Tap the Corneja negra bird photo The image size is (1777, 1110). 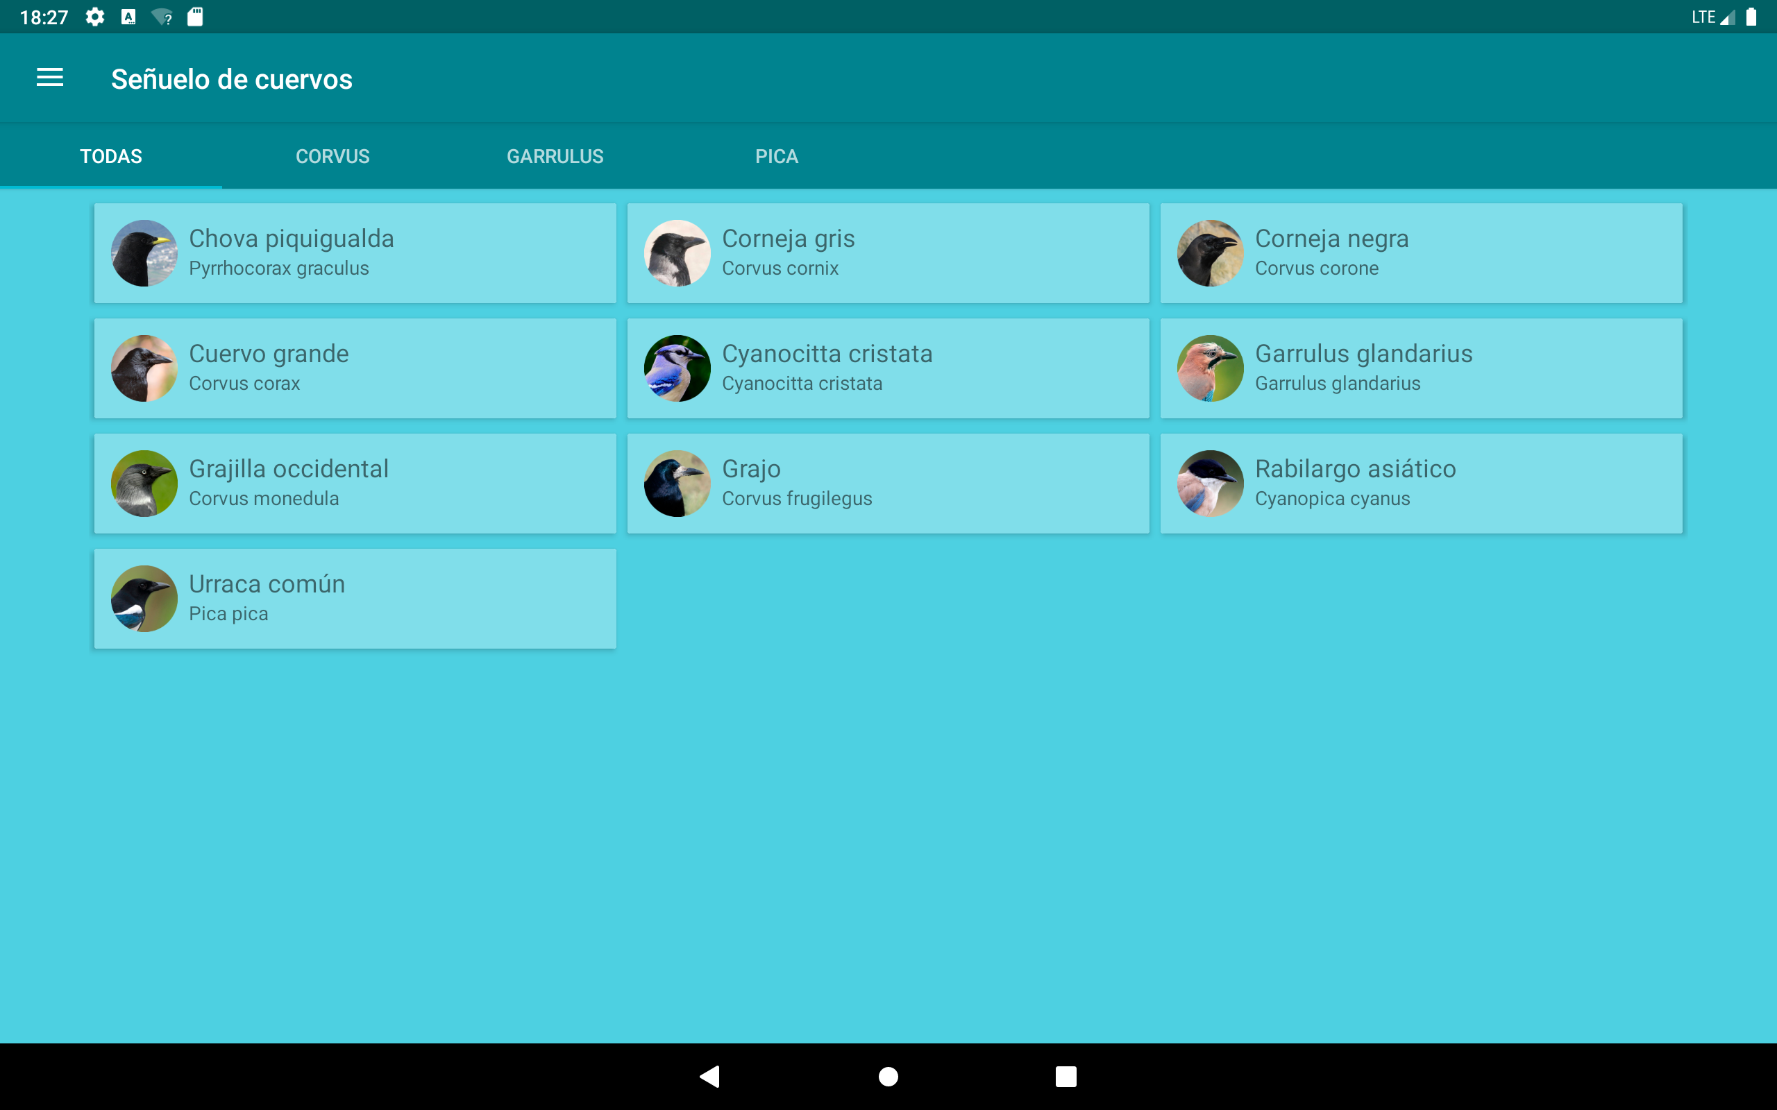click(x=1210, y=253)
